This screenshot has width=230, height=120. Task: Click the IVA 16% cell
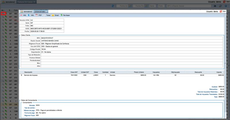[156, 75]
